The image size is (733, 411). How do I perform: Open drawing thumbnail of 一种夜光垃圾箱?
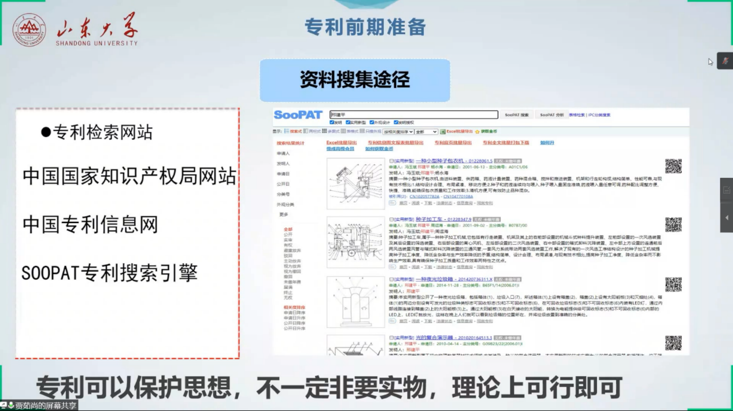355,301
